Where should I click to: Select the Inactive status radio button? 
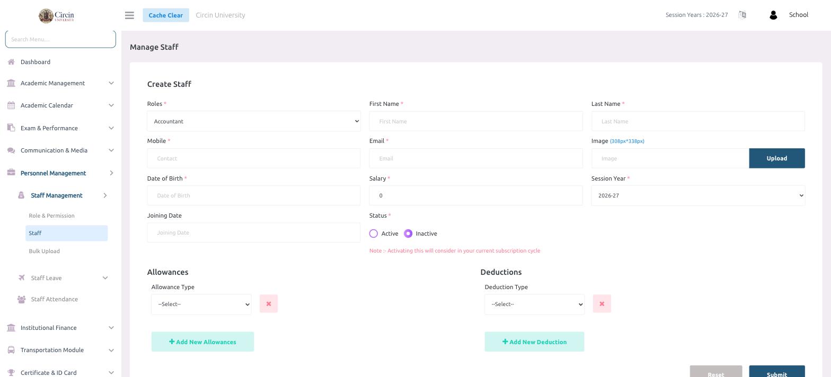[x=408, y=234]
